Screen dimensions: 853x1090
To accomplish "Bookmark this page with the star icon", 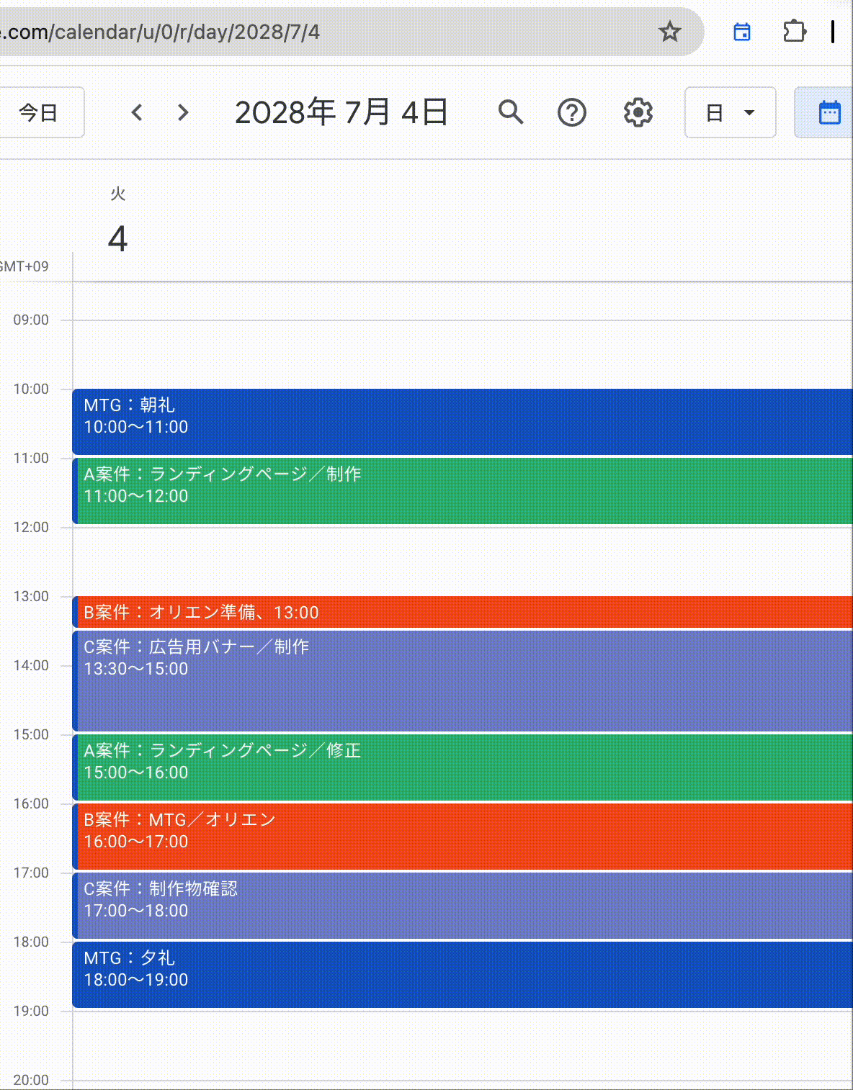I will click(x=670, y=32).
